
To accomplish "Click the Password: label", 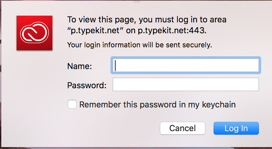I will 87,85.
